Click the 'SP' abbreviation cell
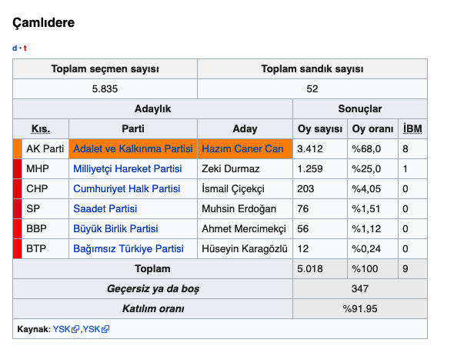 click(x=33, y=208)
